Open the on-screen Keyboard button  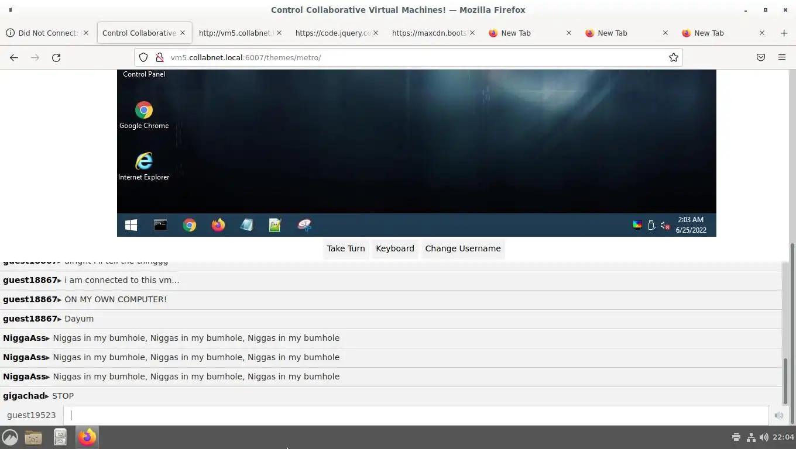click(x=395, y=248)
